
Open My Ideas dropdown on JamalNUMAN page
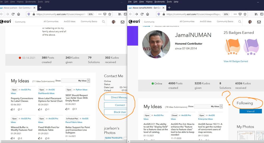click(x=209, y=106)
